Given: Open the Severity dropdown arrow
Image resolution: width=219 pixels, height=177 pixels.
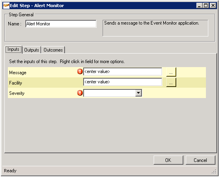Looking at the screenshot, I should click(x=139, y=93).
